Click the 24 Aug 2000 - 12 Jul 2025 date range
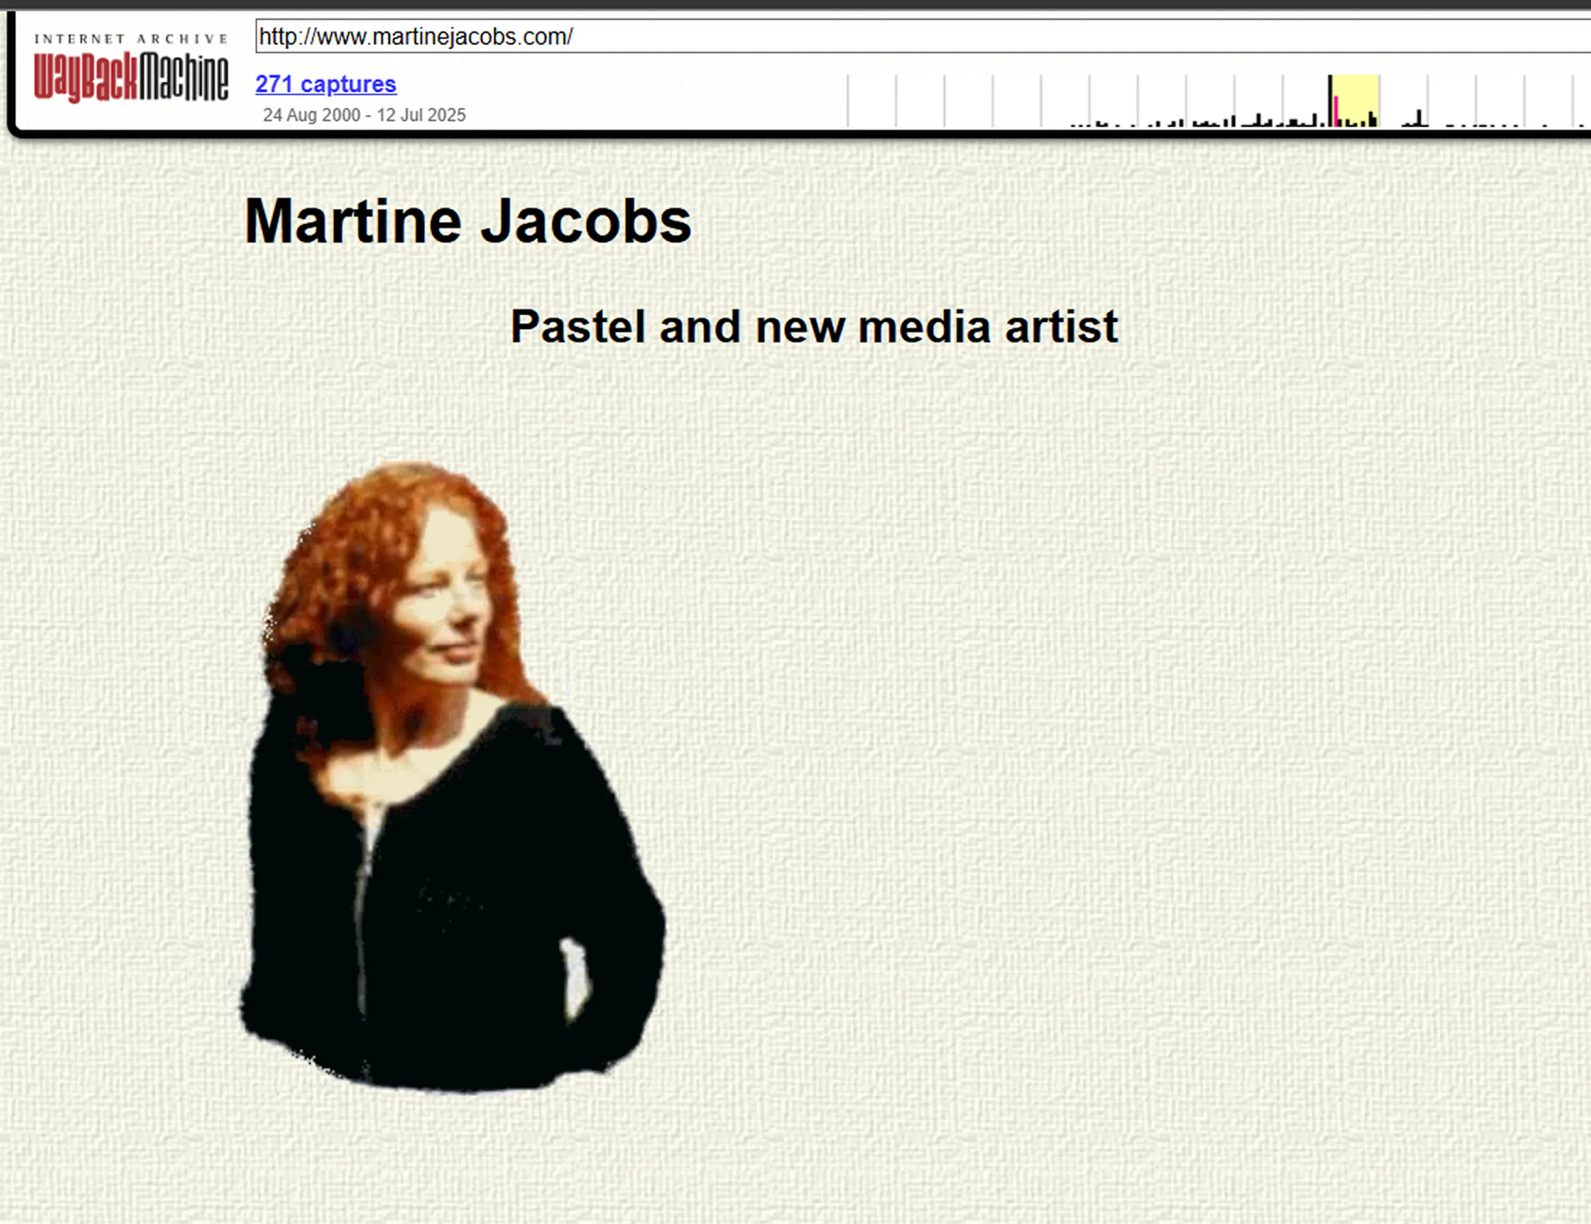The width and height of the screenshot is (1591, 1224). [x=364, y=115]
